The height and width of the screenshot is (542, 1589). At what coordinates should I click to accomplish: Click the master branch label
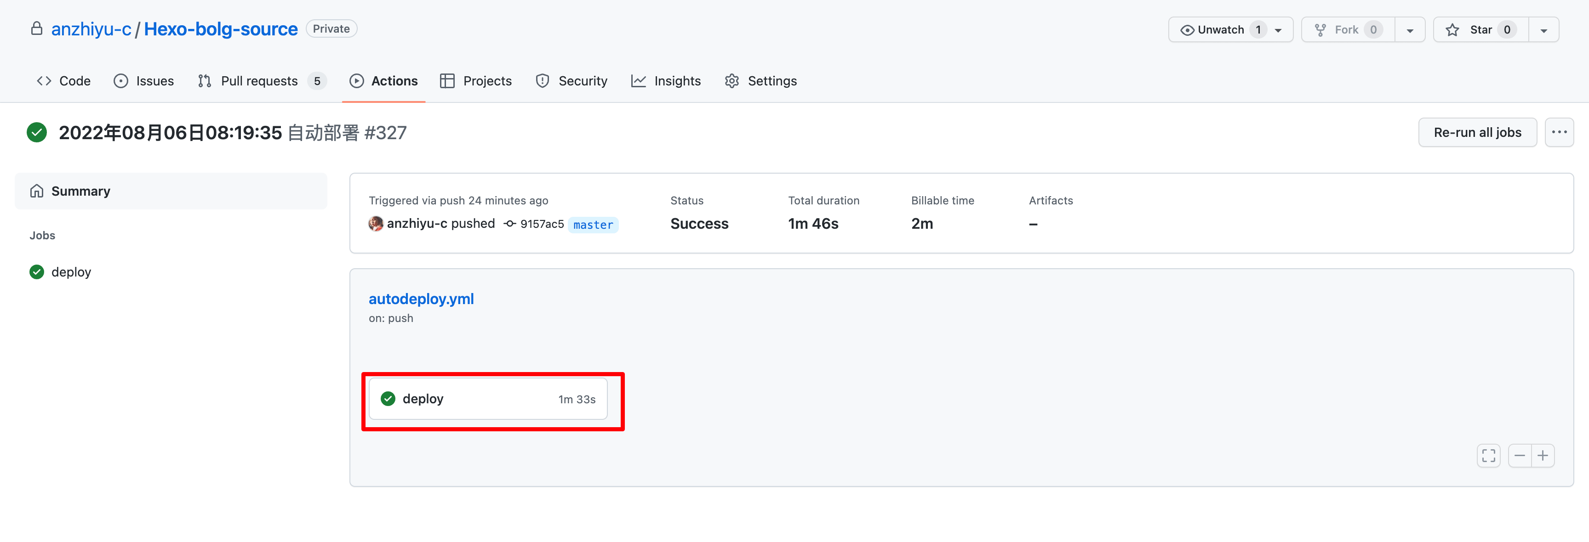click(x=593, y=225)
